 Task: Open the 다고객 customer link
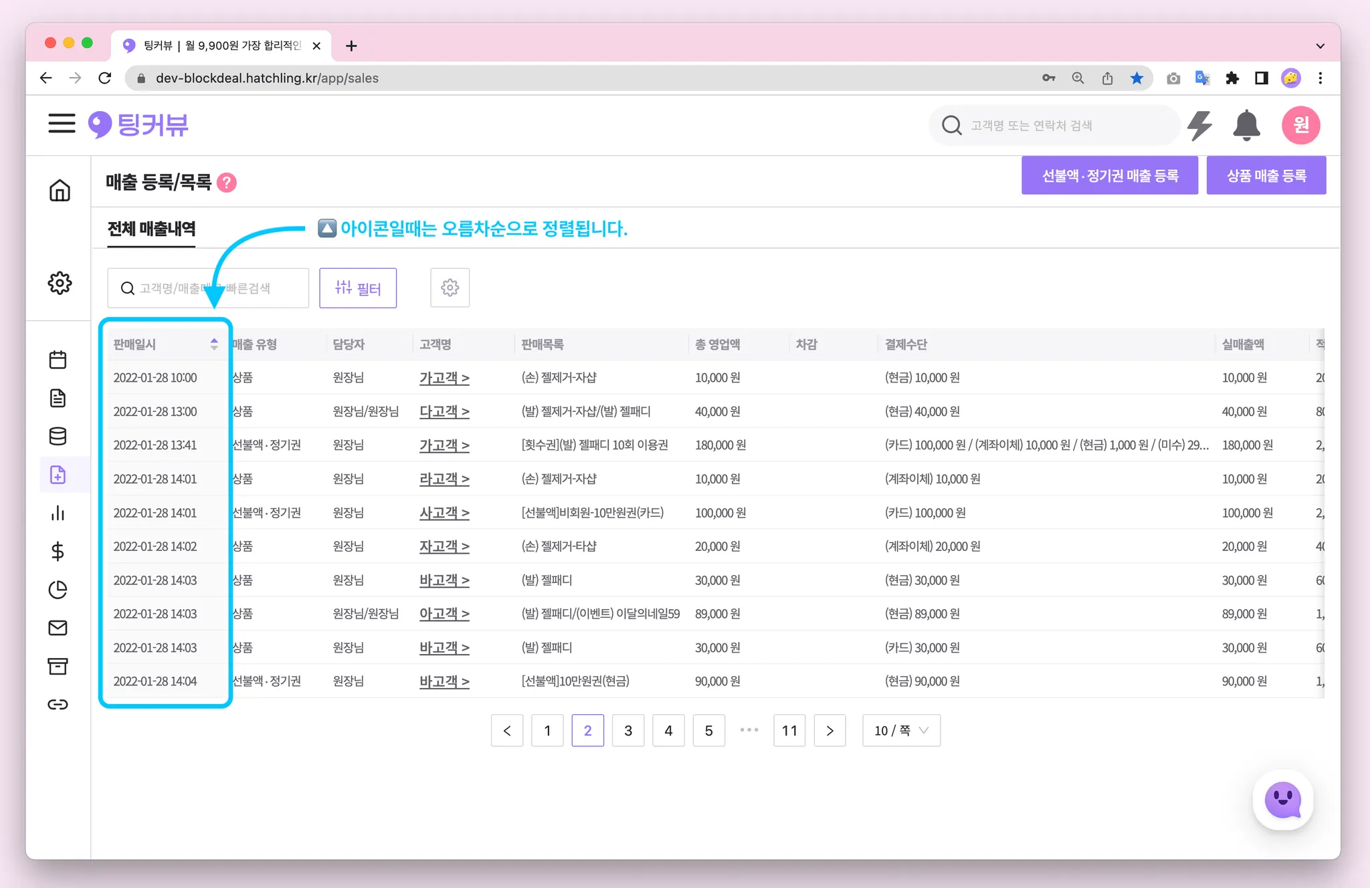coord(444,411)
